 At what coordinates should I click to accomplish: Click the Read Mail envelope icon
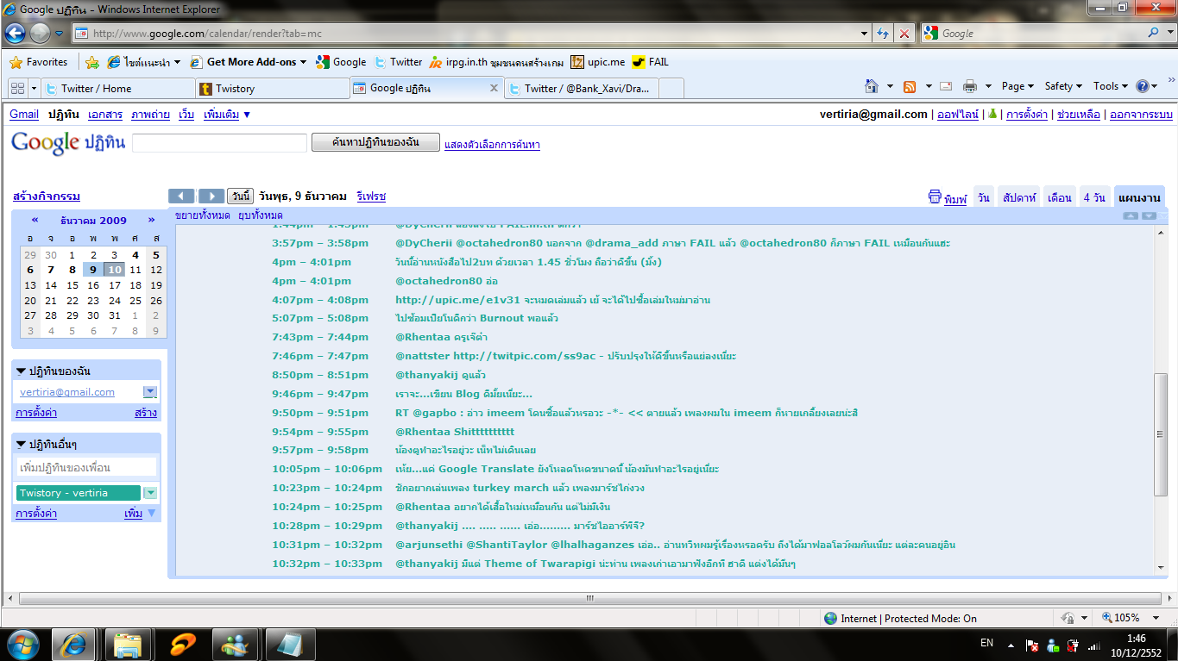(x=946, y=86)
